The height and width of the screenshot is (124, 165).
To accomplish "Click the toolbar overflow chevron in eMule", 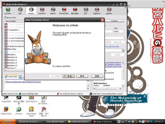I will click(125, 8).
